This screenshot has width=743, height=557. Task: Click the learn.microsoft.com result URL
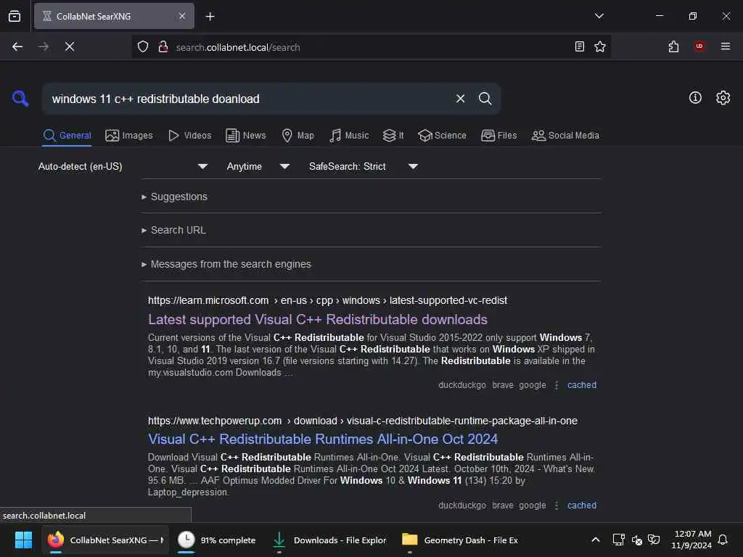[327, 300]
